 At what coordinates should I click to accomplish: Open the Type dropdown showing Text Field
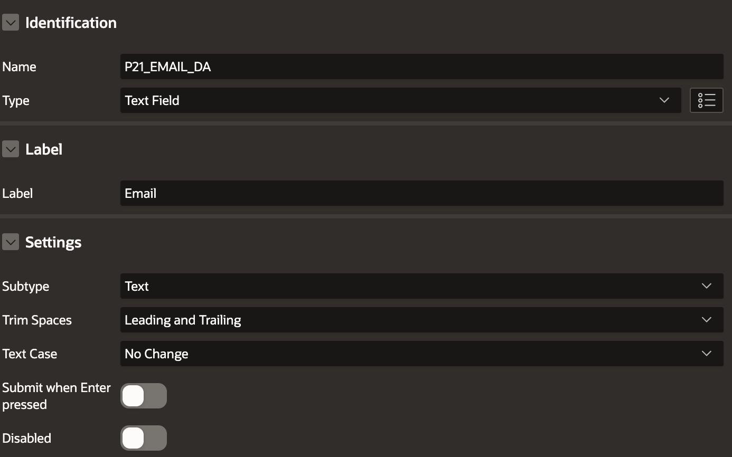click(400, 100)
